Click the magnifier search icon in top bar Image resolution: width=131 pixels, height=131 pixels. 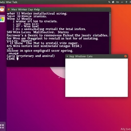(109, 2)
